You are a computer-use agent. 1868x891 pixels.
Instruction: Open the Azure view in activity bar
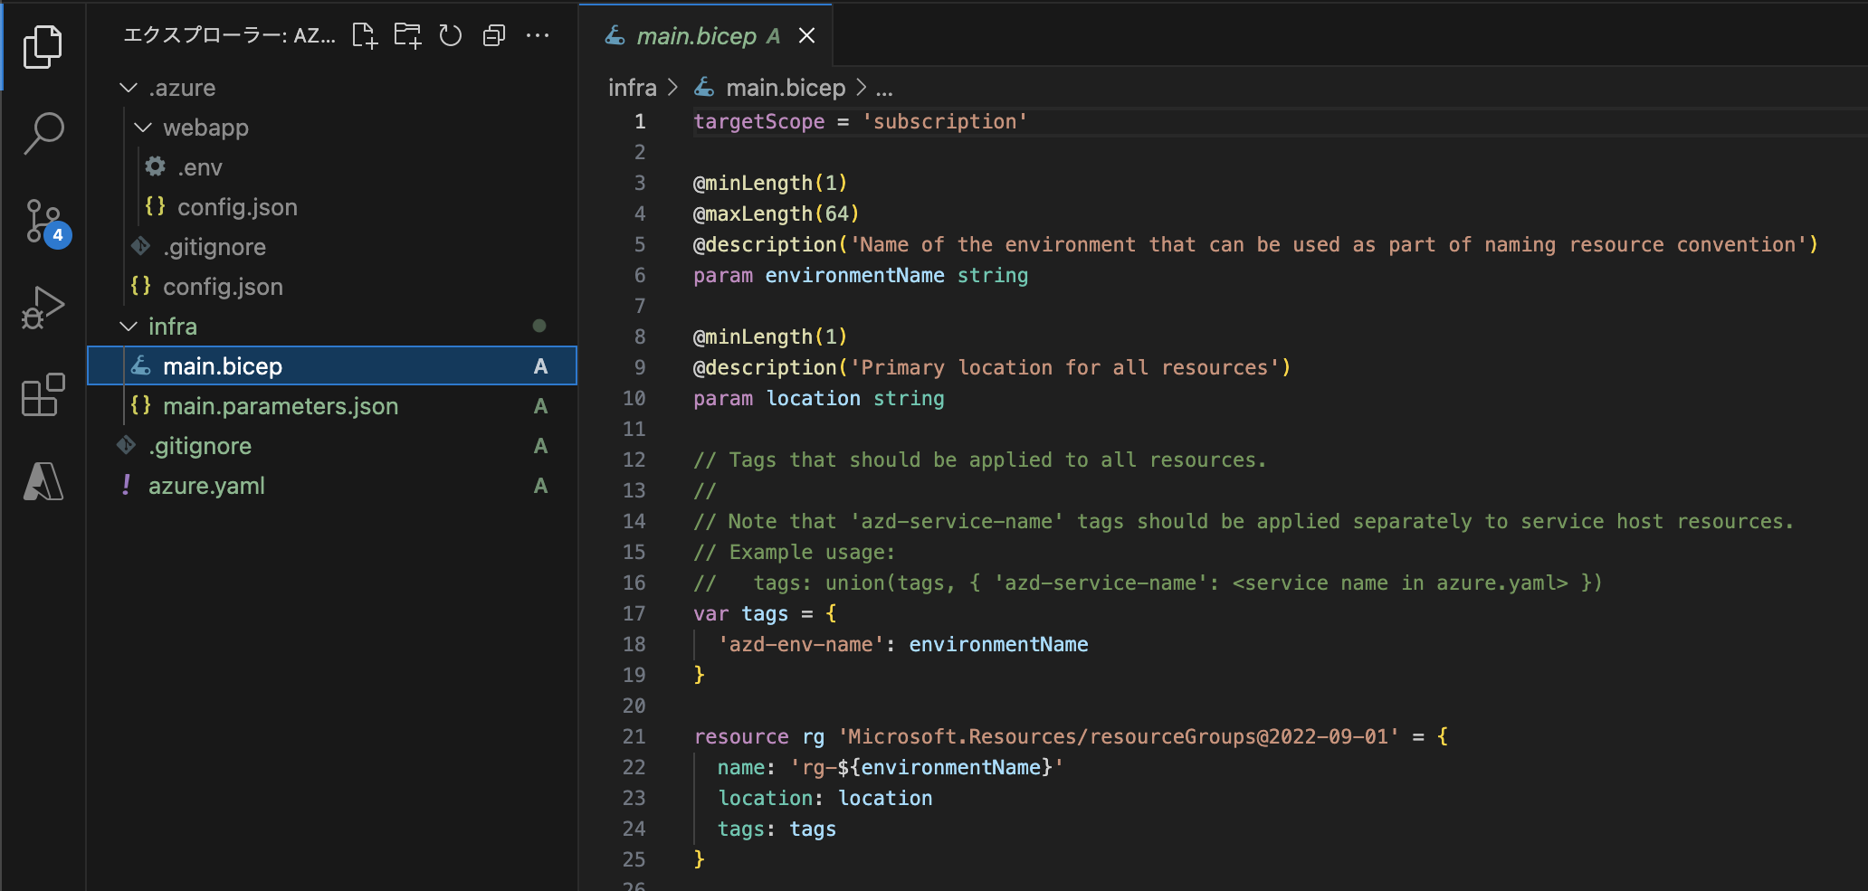[x=43, y=481]
